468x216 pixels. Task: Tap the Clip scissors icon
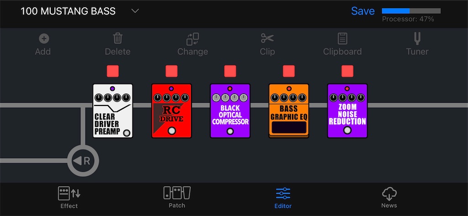click(267, 38)
